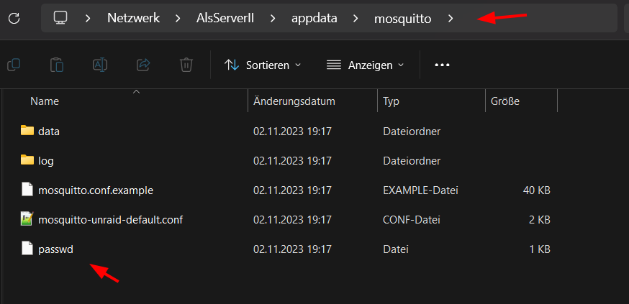Open the three-dots more options menu
629x304 pixels.
tap(442, 65)
